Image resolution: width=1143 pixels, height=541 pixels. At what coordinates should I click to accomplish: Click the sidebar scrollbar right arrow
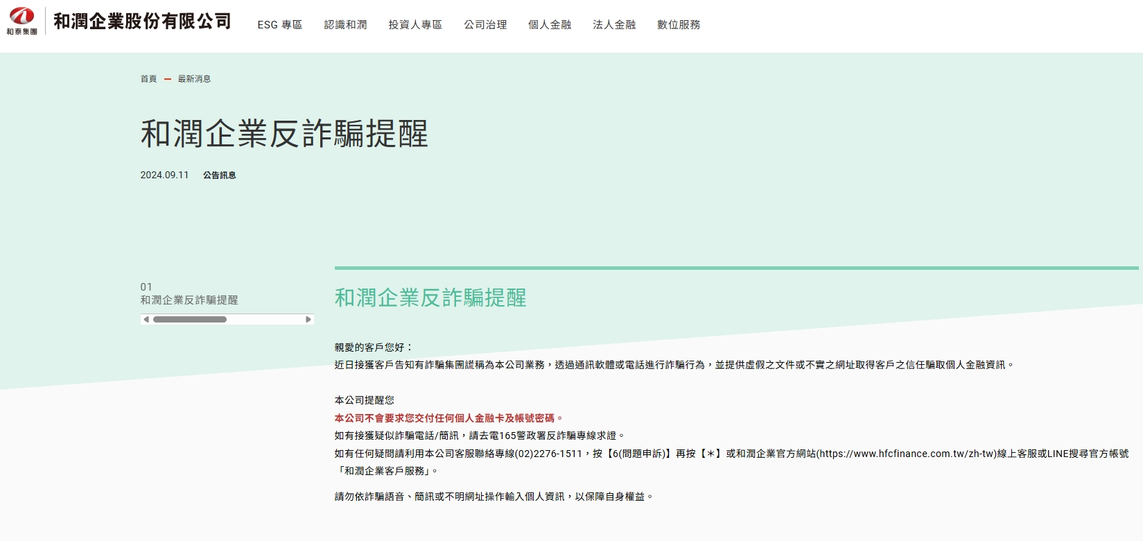pos(309,320)
